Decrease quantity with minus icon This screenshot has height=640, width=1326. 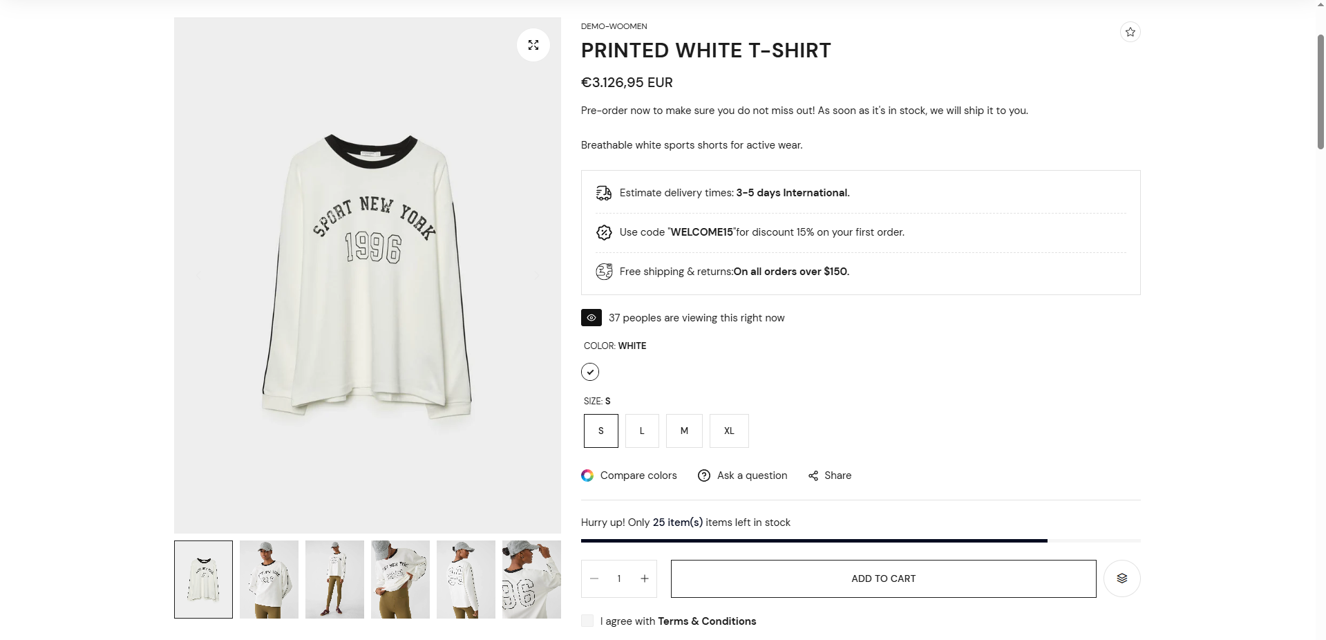tap(594, 578)
